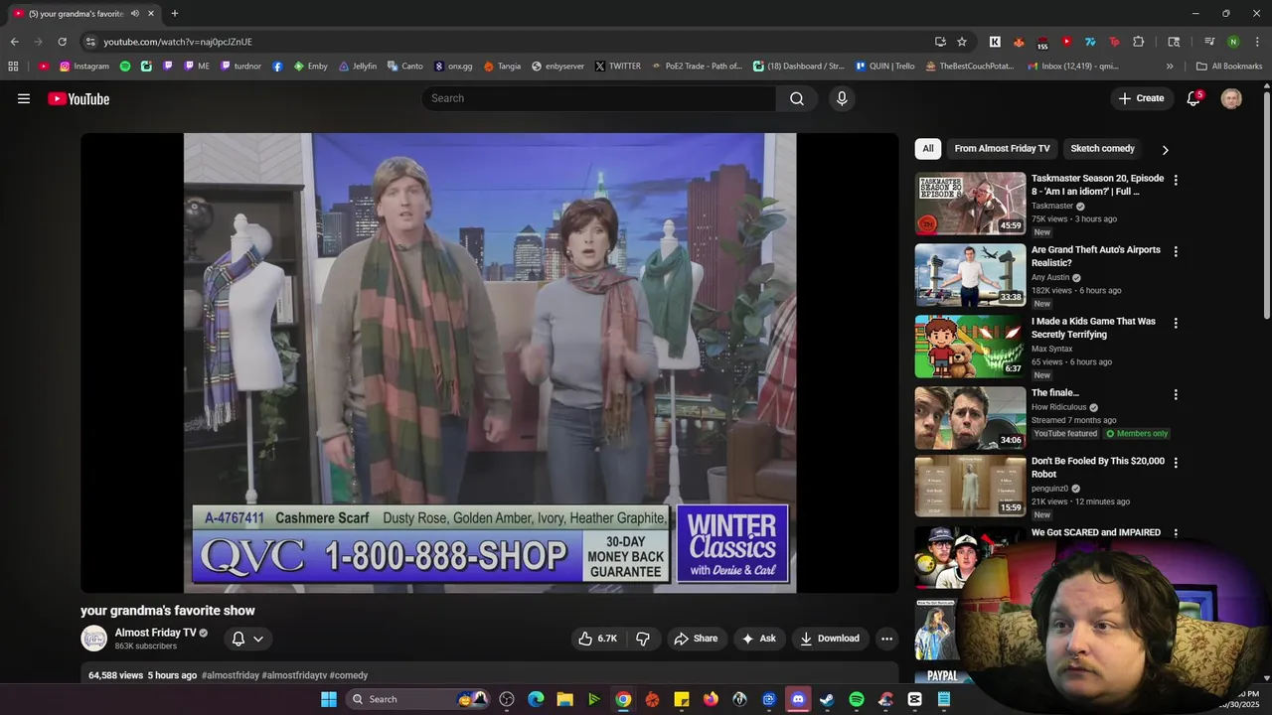The image size is (1272, 715).
Task: Click the #comedy hashtag
Action: coord(349,675)
